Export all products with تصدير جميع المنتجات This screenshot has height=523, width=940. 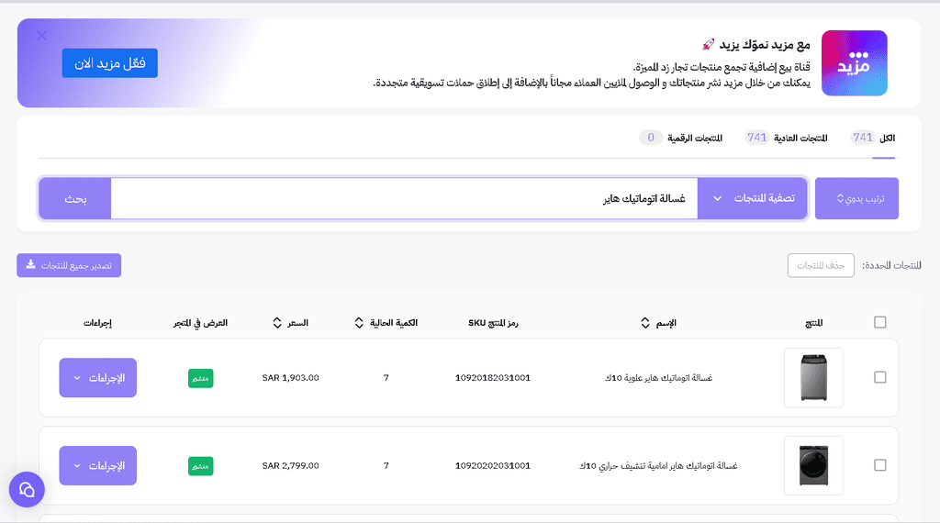(x=69, y=265)
